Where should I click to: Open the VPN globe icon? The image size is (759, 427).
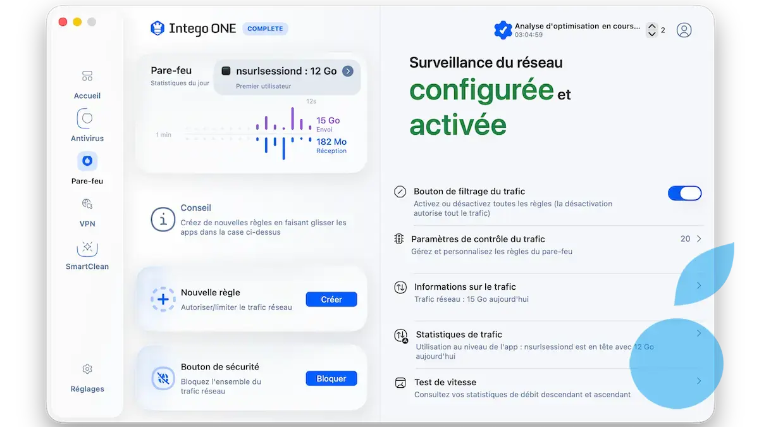click(x=87, y=204)
